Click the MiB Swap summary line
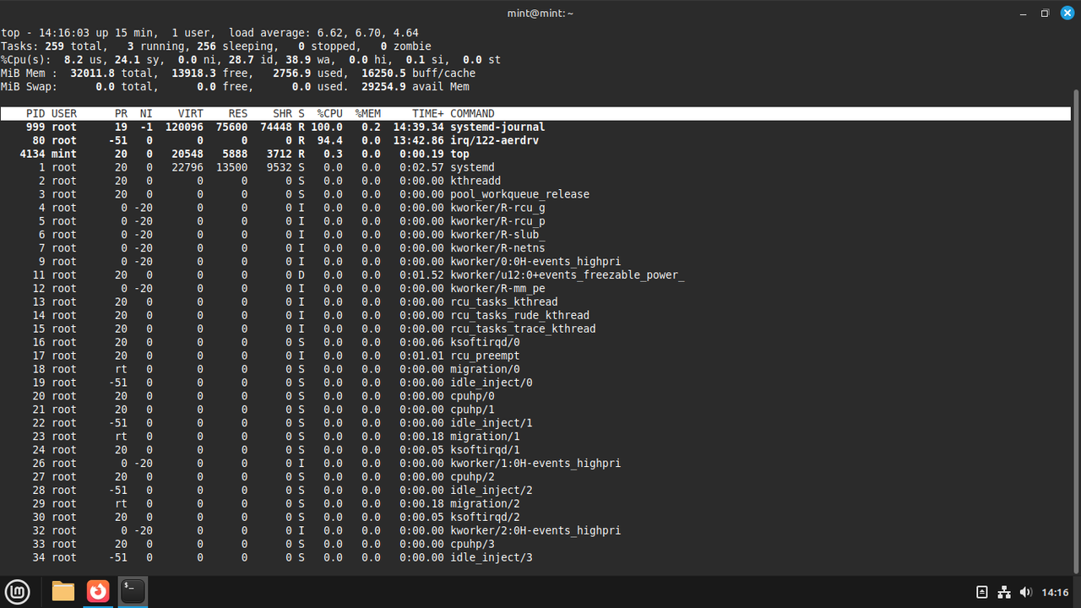Image resolution: width=1081 pixels, height=608 pixels. (x=235, y=86)
